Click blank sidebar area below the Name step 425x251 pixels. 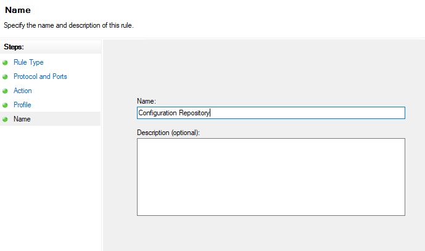click(x=49, y=185)
